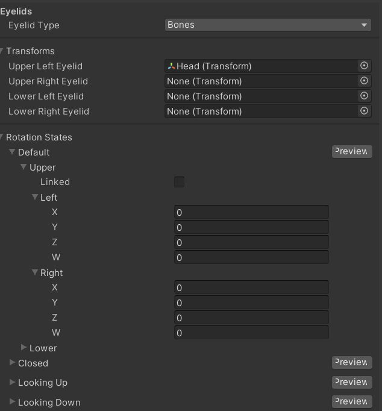The image size is (382, 411).
Task: Click the Right W value field
Action: (251, 333)
